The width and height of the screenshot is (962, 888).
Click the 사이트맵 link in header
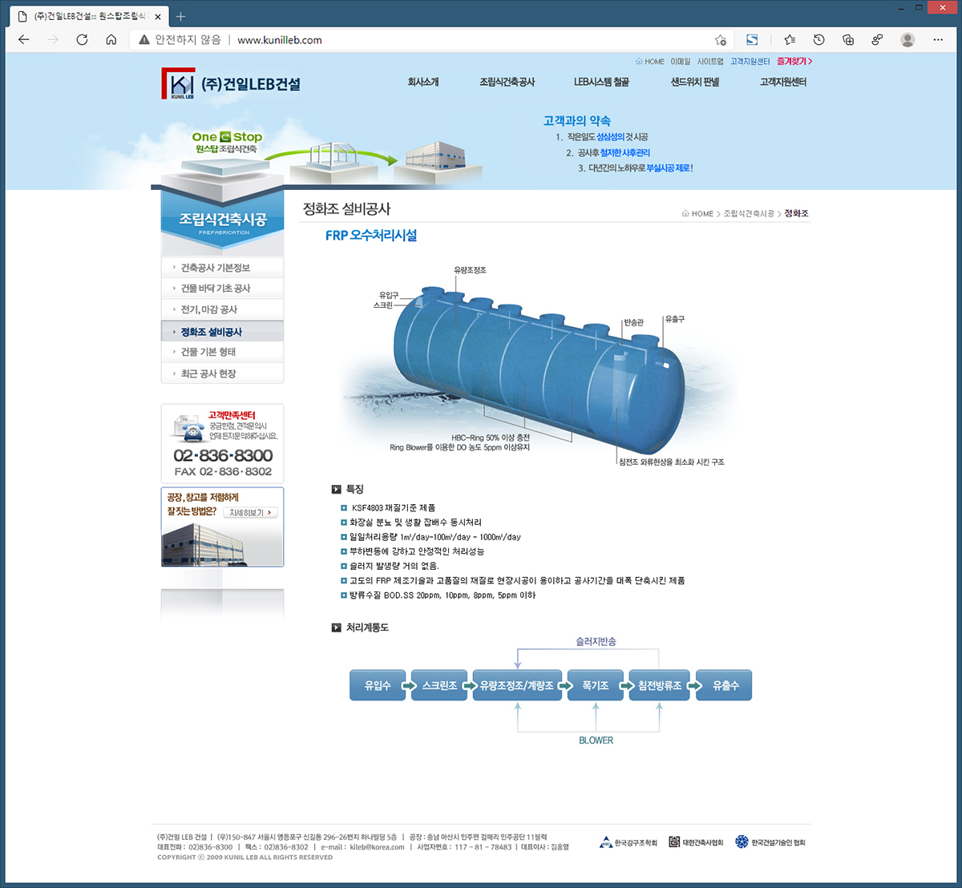tap(709, 62)
